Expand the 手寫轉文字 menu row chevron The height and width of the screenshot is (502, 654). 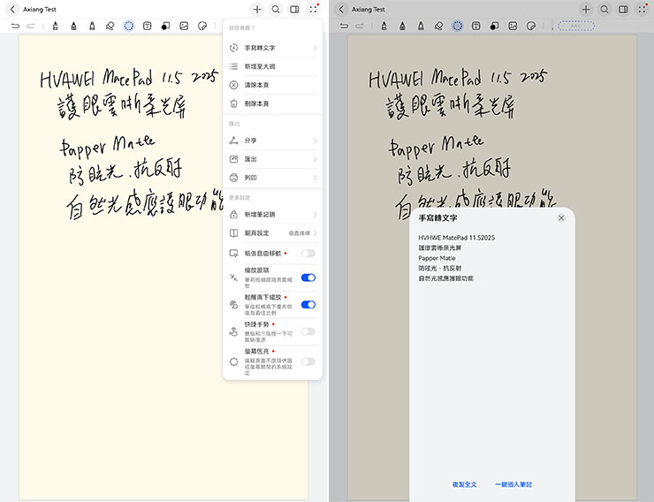[x=315, y=48]
